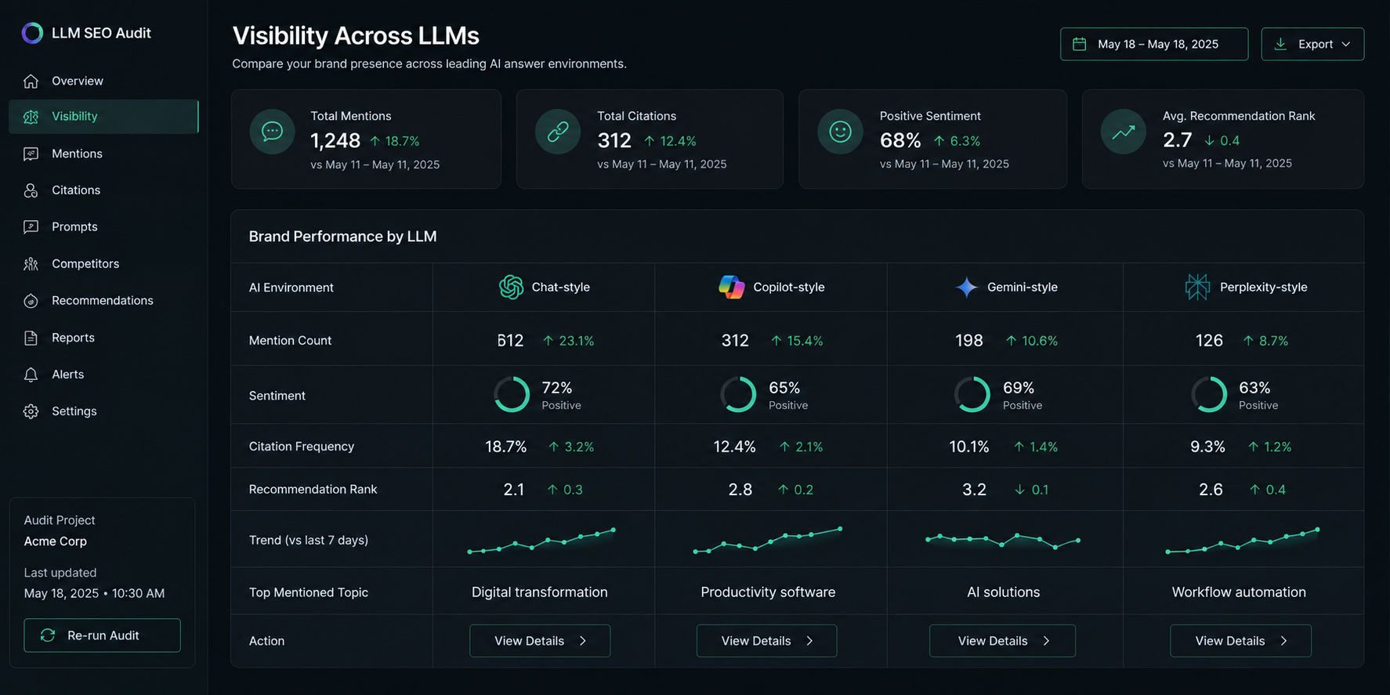
Task: Click Gemini-style mention count 198
Action: pyautogui.click(x=969, y=341)
